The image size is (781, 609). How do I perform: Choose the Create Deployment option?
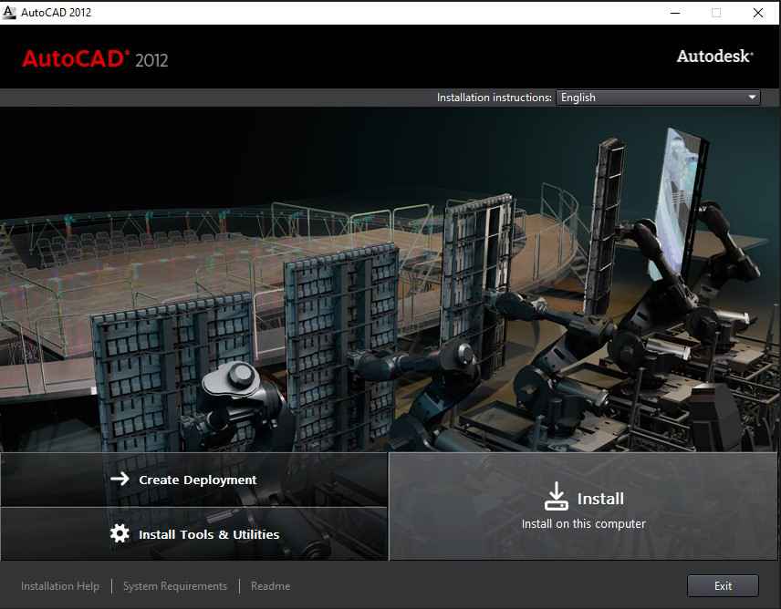pos(198,480)
